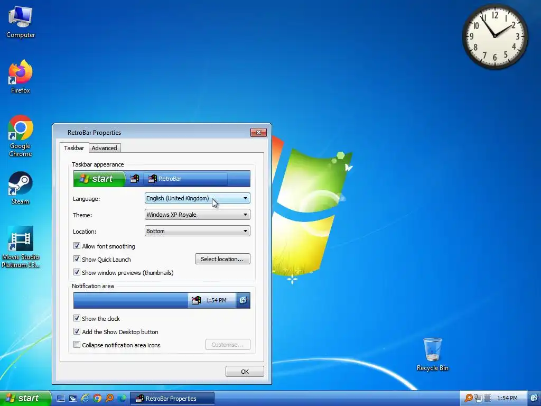Click the Show Desktop button at taskbar end
Viewport: 541px width, 406px height.
tap(534, 399)
